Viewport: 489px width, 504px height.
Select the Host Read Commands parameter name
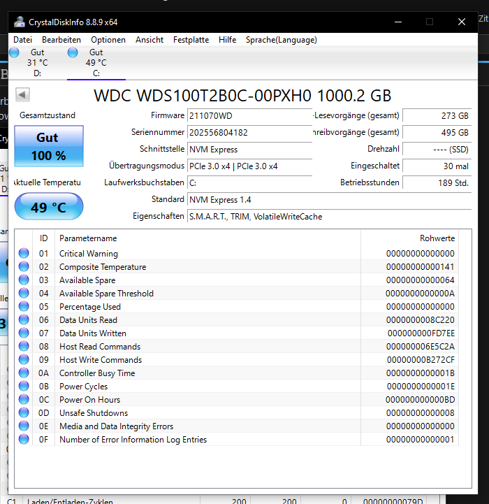[x=100, y=347]
